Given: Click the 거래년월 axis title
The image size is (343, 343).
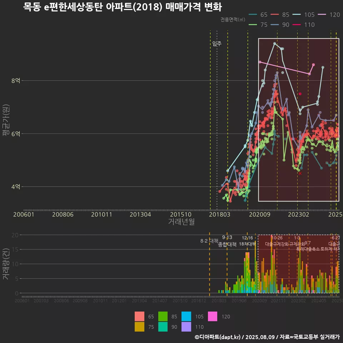Looking at the screenshot, I should (x=182, y=222).
